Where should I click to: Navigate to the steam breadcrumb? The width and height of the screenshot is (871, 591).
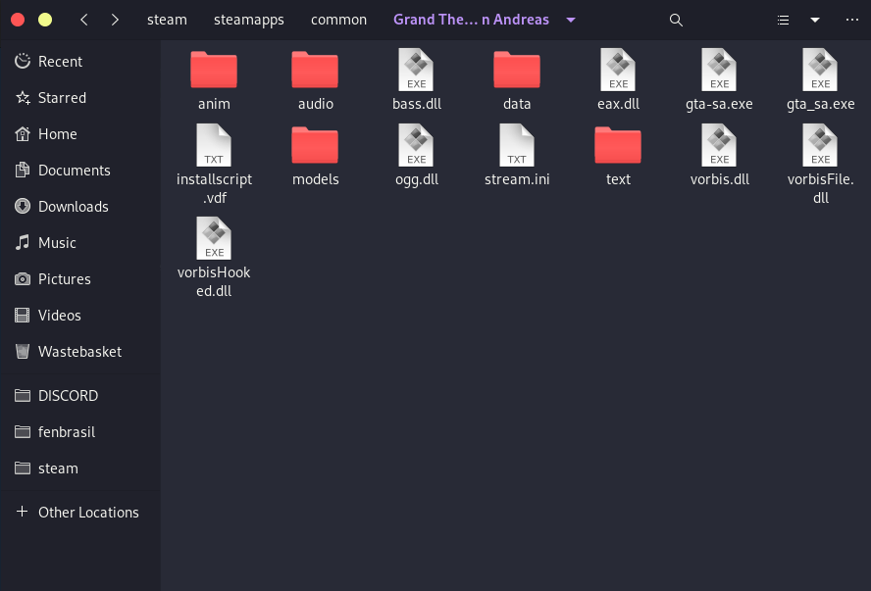(x=167, y=20)
